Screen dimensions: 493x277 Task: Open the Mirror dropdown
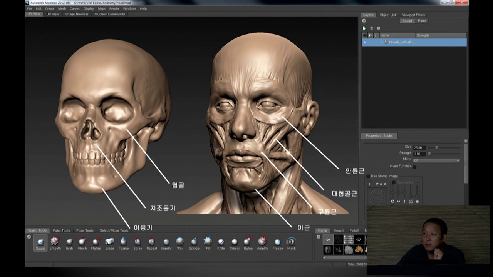(x=436, y=160)
